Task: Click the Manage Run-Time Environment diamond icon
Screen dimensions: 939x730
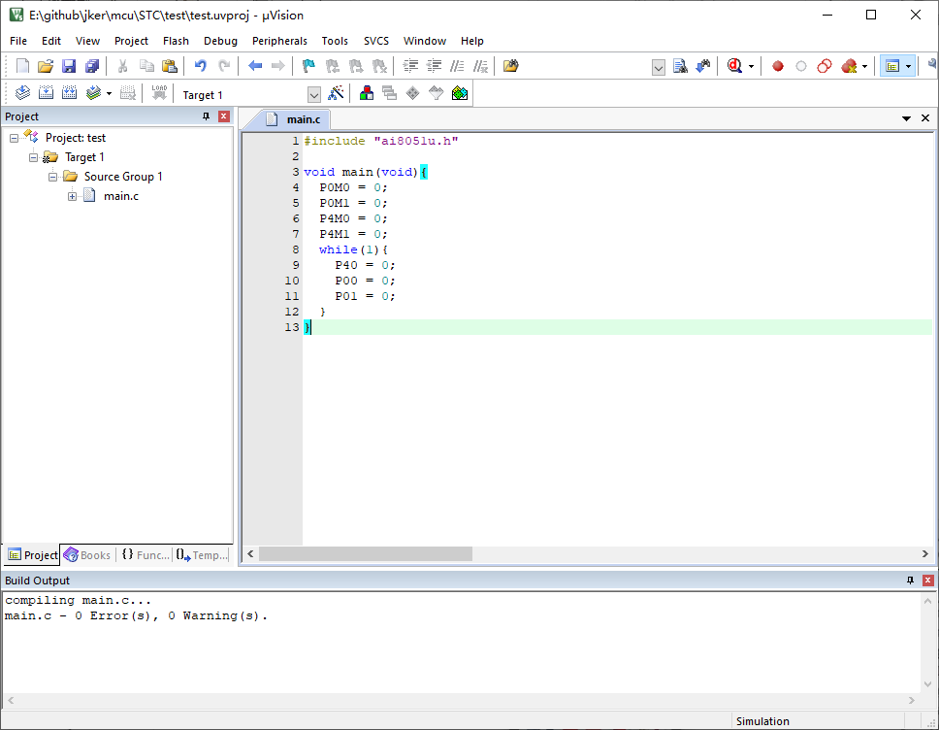Action: tap(413, 93)
